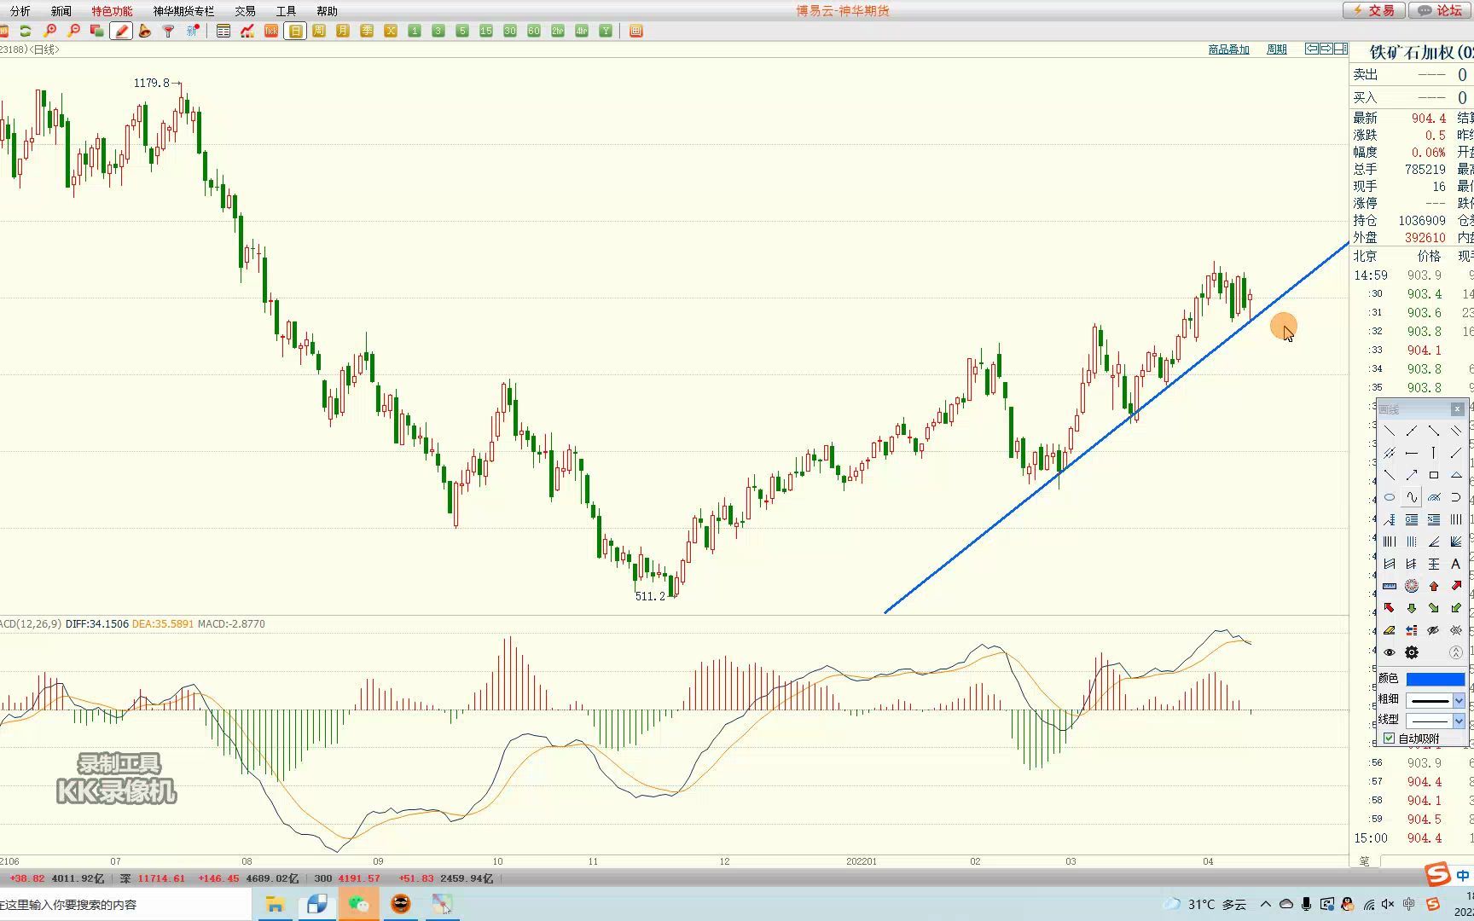Click the 论坛 forum button
The image size is (1474, 921).
point(1440,10)
